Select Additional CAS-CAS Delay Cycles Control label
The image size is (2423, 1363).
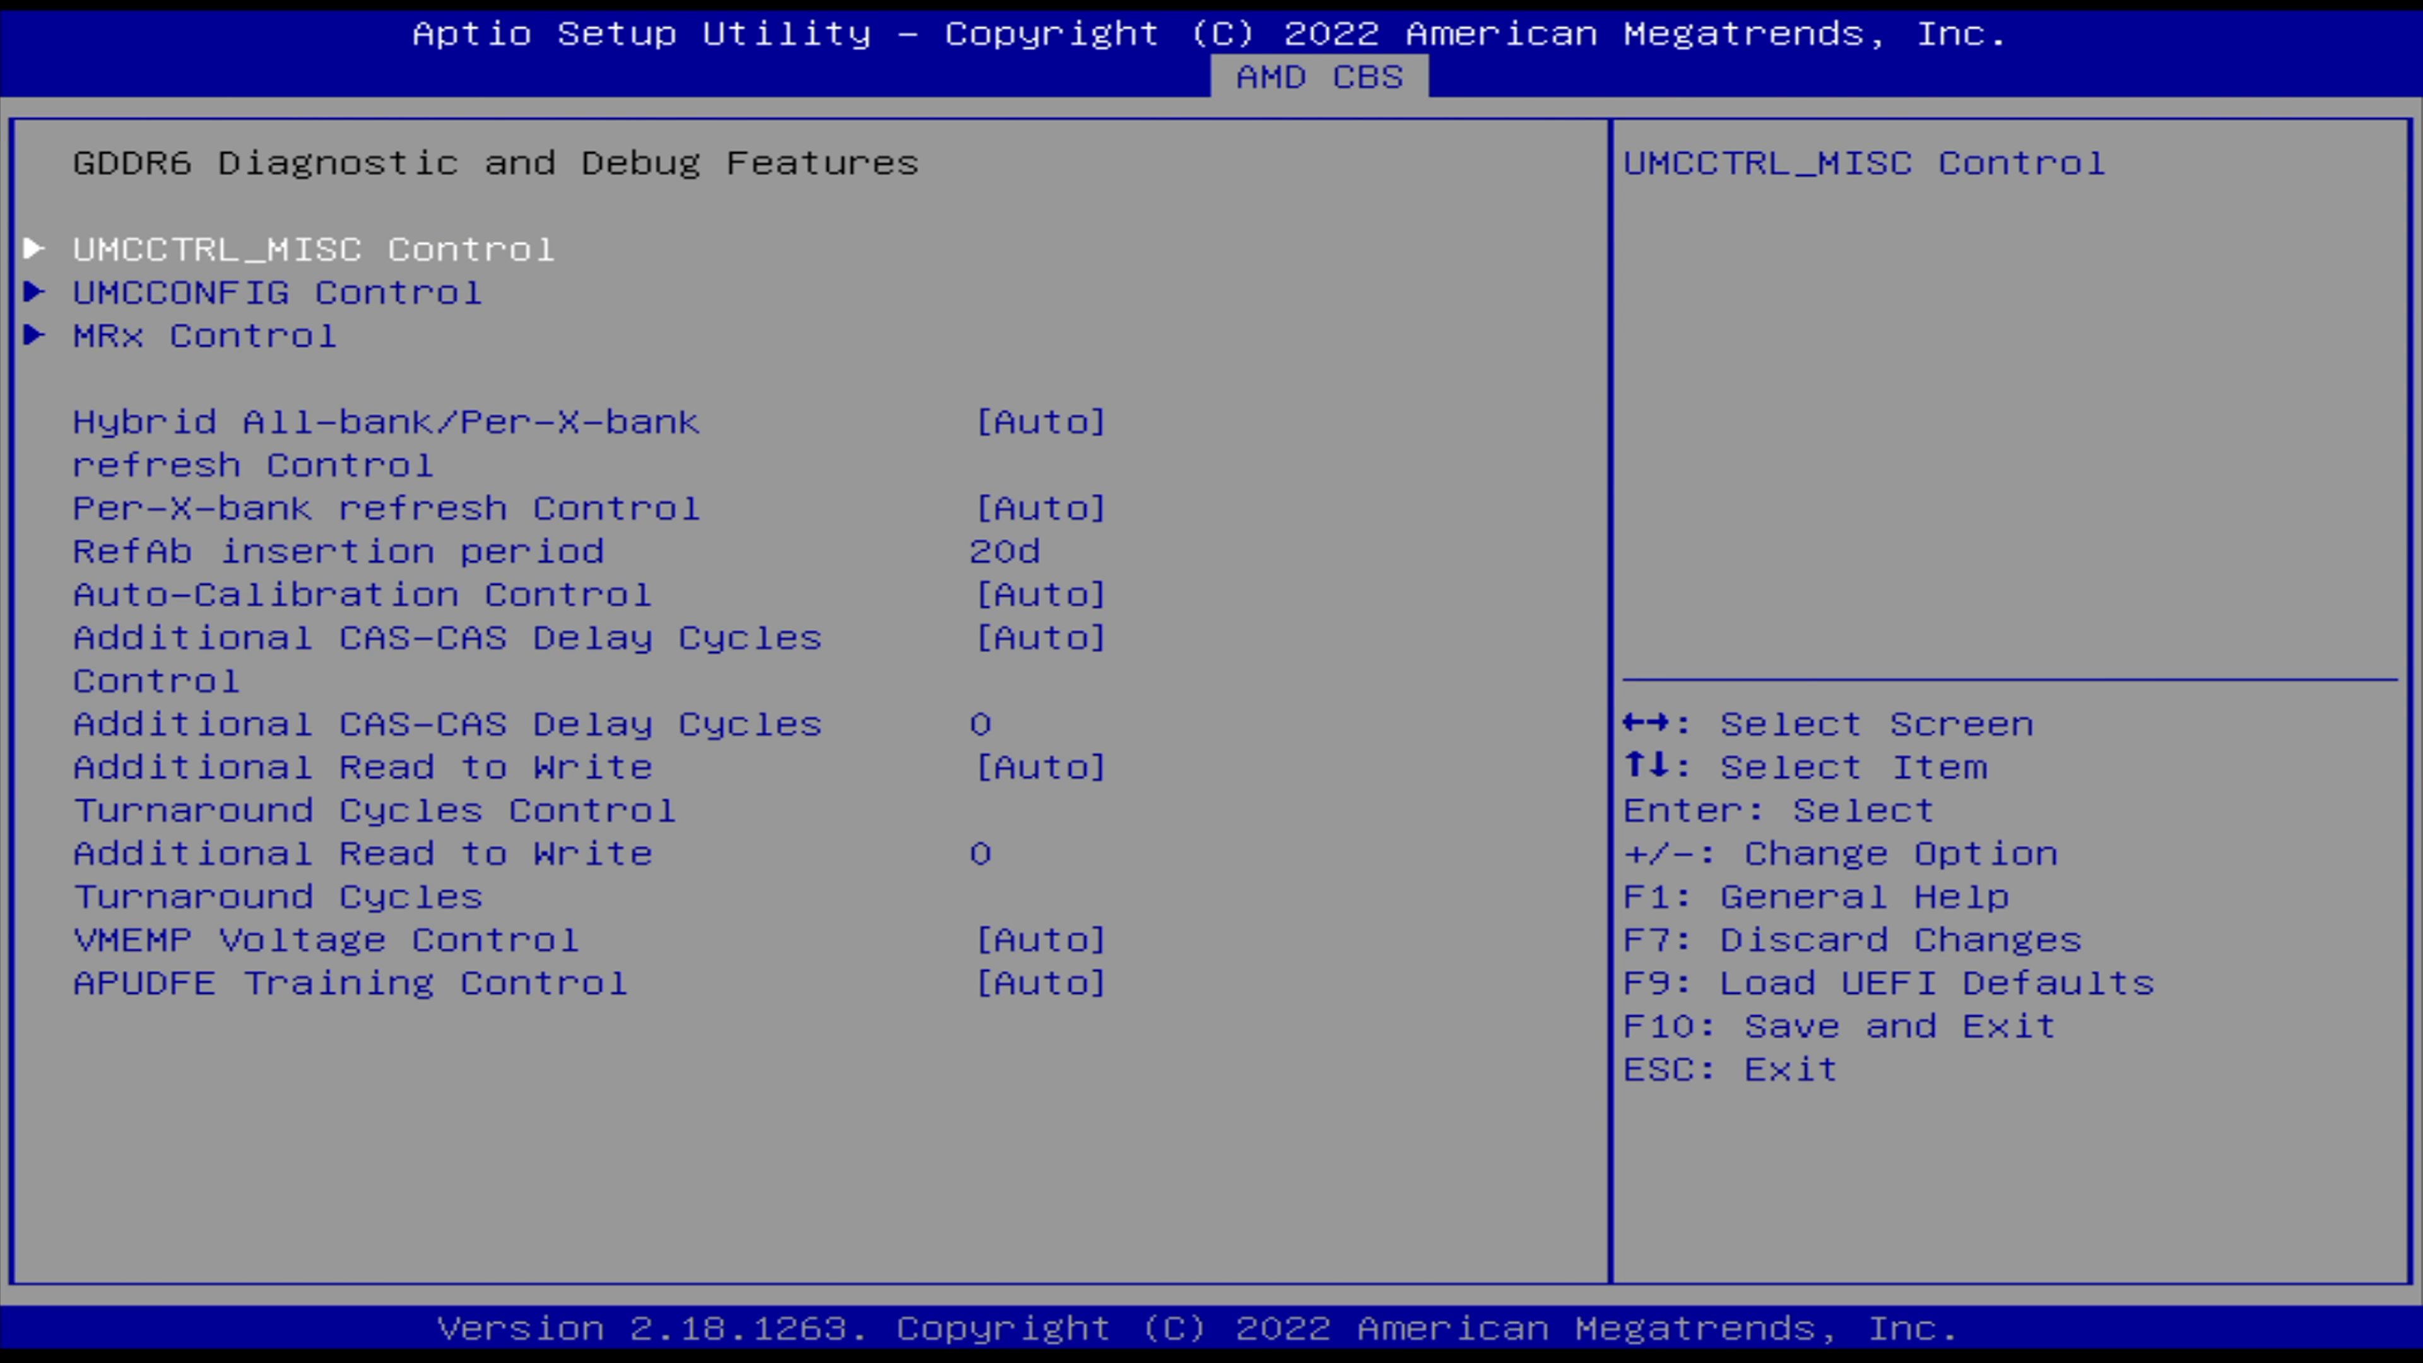448,659
